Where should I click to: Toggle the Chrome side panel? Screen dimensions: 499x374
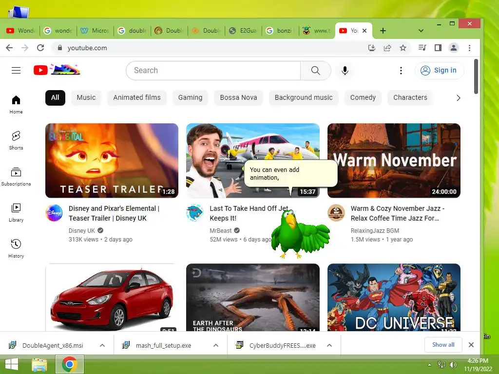point(438,48)
